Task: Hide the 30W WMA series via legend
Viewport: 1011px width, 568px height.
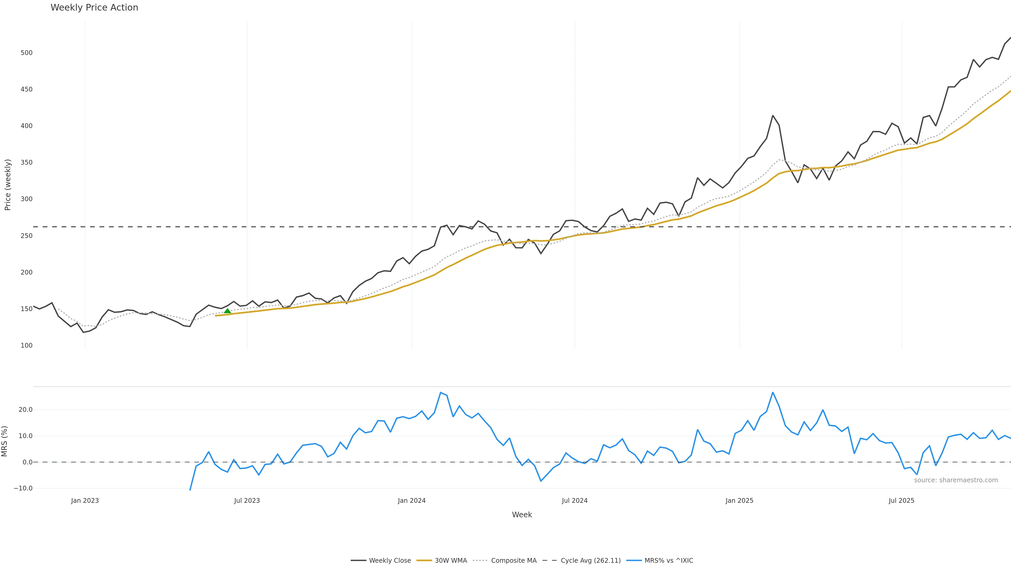Action: tap(450, 561)
